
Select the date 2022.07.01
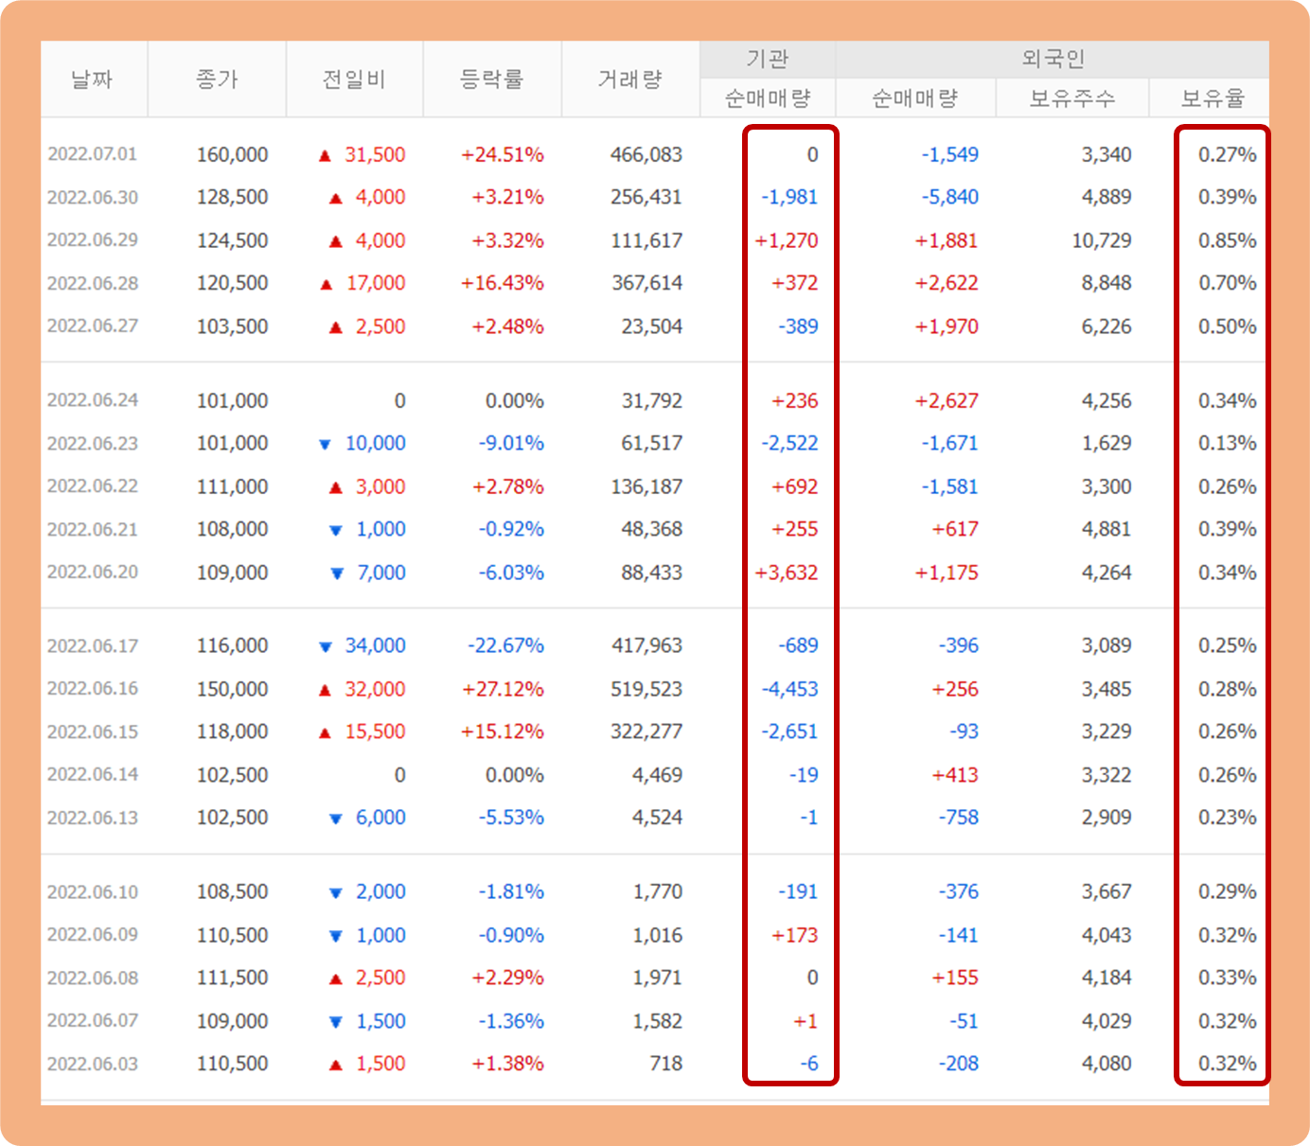[x=93, y=154]
